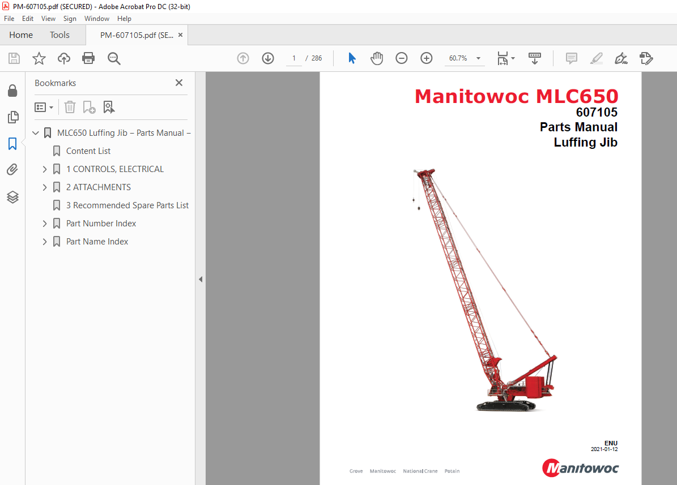This screenshot has width=677, height=485.
Task: Go to previous page arrow
Action: pos(243,58)
